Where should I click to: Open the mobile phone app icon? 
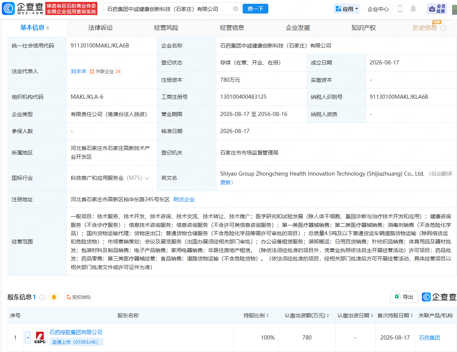(x=400, y=9)
